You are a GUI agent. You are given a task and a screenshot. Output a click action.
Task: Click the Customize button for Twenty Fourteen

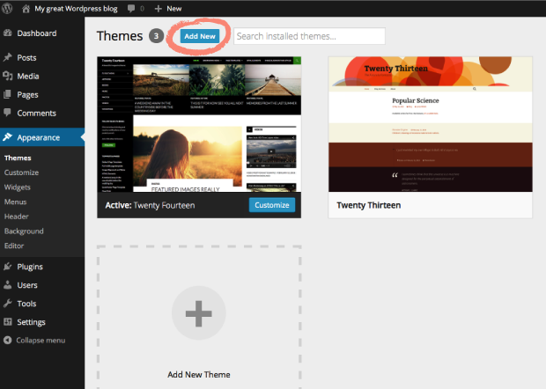tap(272, 205)
